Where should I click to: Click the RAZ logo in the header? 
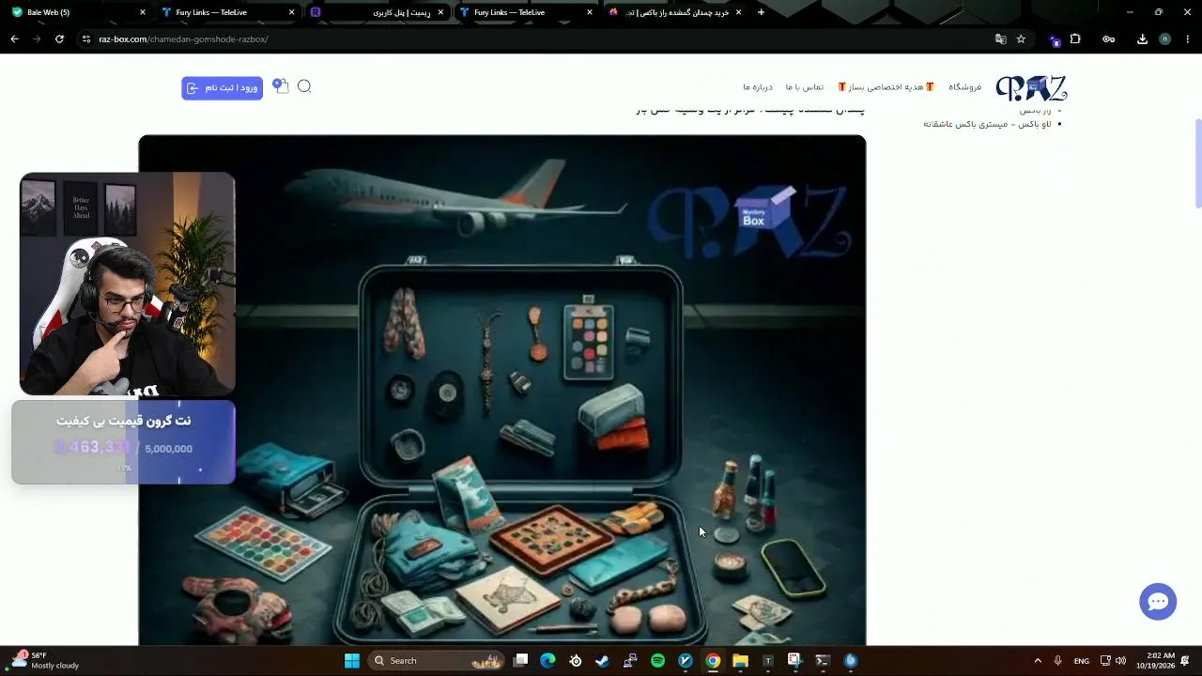coord(1031,88)
